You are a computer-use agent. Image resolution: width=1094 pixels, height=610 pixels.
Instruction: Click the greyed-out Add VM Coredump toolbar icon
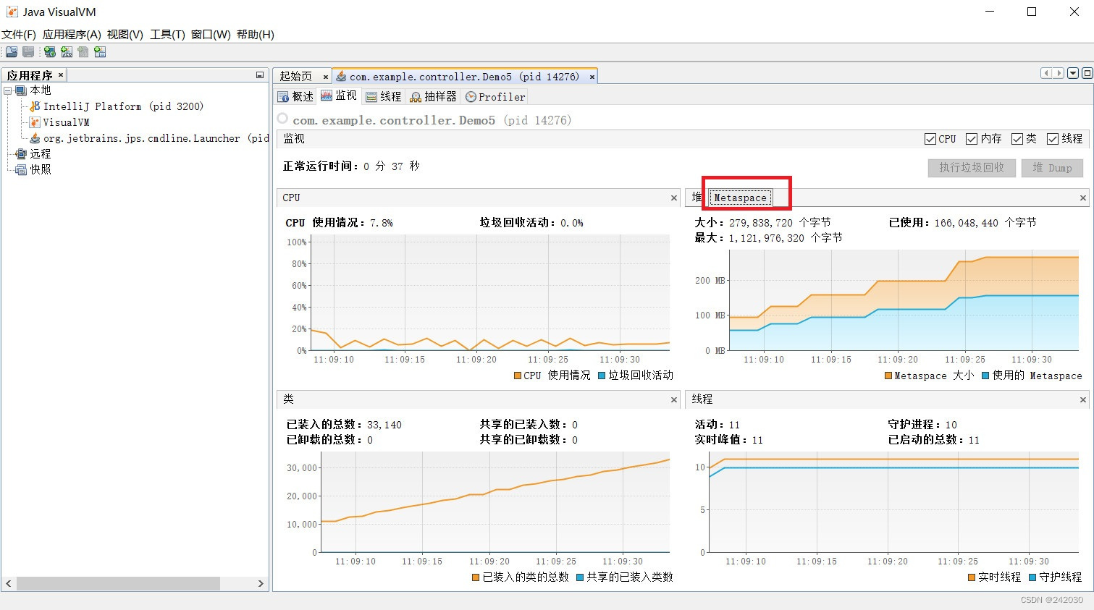coord(83,52)
